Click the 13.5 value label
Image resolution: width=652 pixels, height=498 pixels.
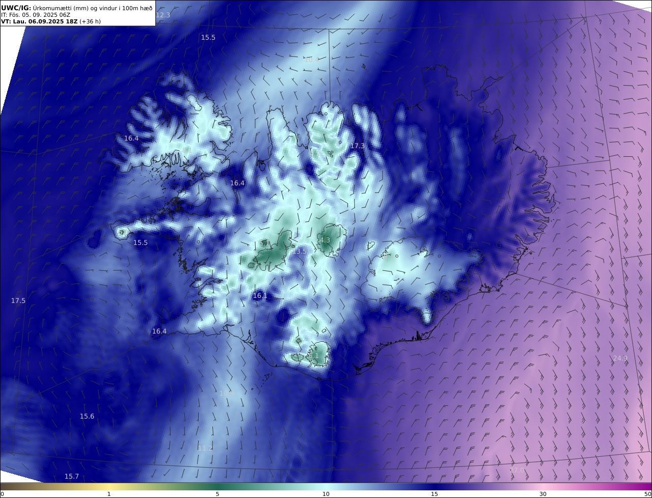point(300,251)
